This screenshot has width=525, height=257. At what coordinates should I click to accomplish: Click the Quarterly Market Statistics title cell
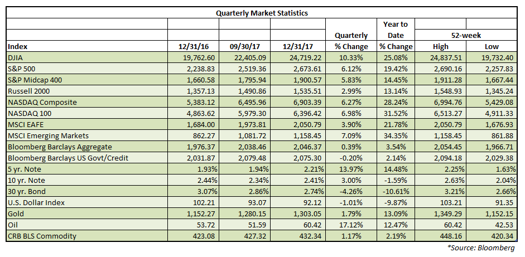click(262, 13)
